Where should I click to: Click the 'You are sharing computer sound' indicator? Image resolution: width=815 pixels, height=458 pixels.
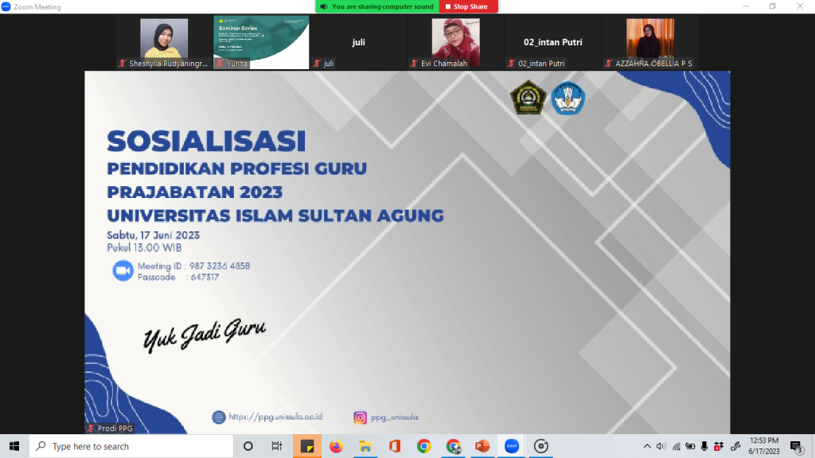(x=376, y=6)
